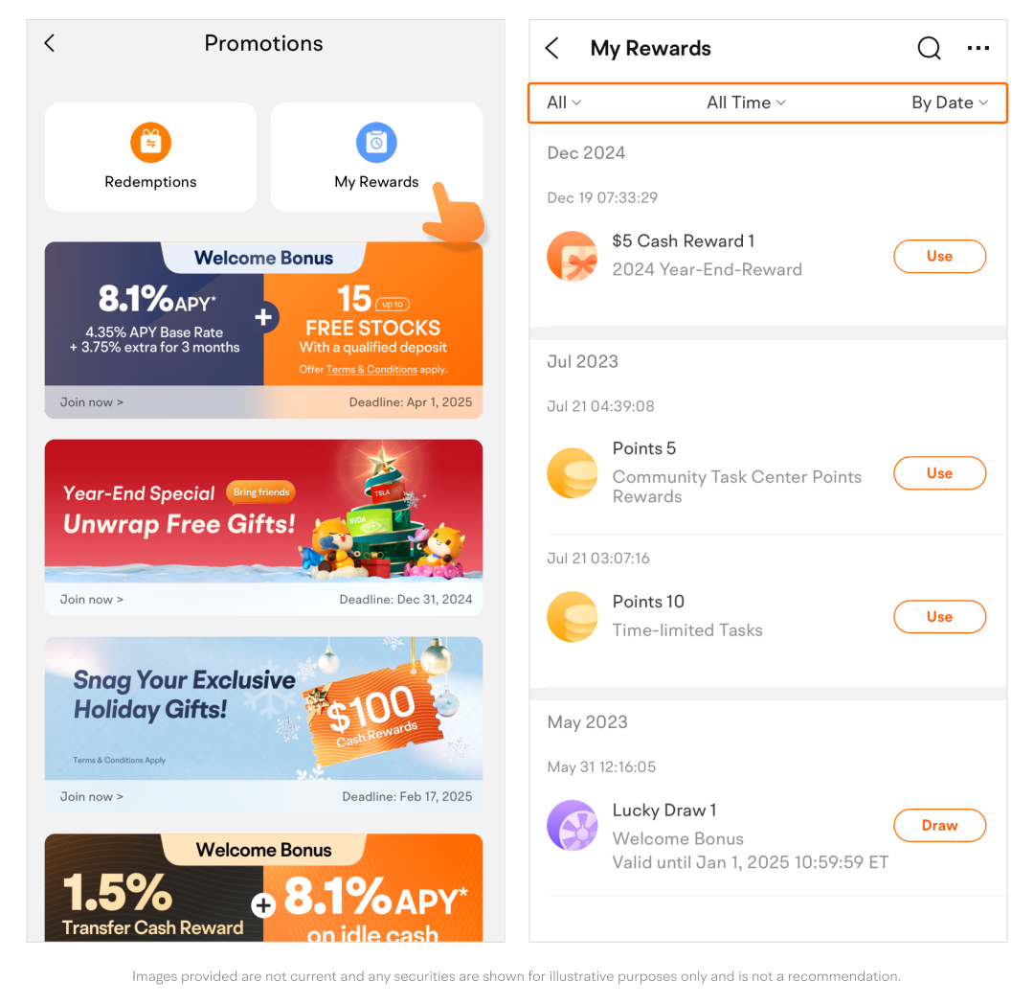Use the $5 Cash Reward 1
The image size is (1034, 1005).
pyautogui.click(x=940, y=256)
